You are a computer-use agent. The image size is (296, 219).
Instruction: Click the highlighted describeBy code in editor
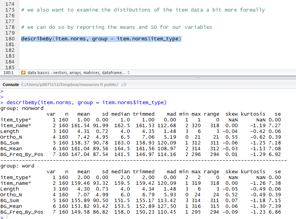[101, 39]
